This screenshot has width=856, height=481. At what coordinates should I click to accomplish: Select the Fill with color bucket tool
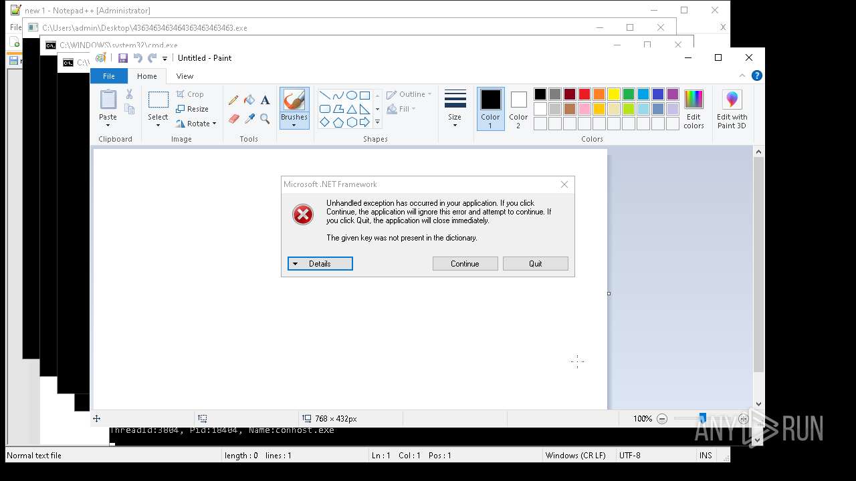coord(249,100)
